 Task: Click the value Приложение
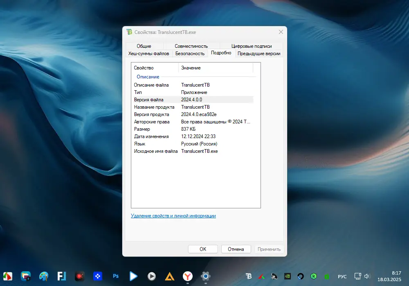tap(194, 92)
